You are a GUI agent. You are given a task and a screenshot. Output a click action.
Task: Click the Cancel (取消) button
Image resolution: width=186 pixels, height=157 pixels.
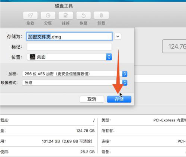click(x=92, y=99)
